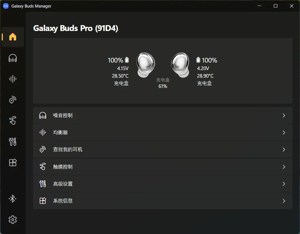Viewport: 300px width, 234px height.
Task: Open advanced settings tools icon in the sidebar
Action: [13, 142]
